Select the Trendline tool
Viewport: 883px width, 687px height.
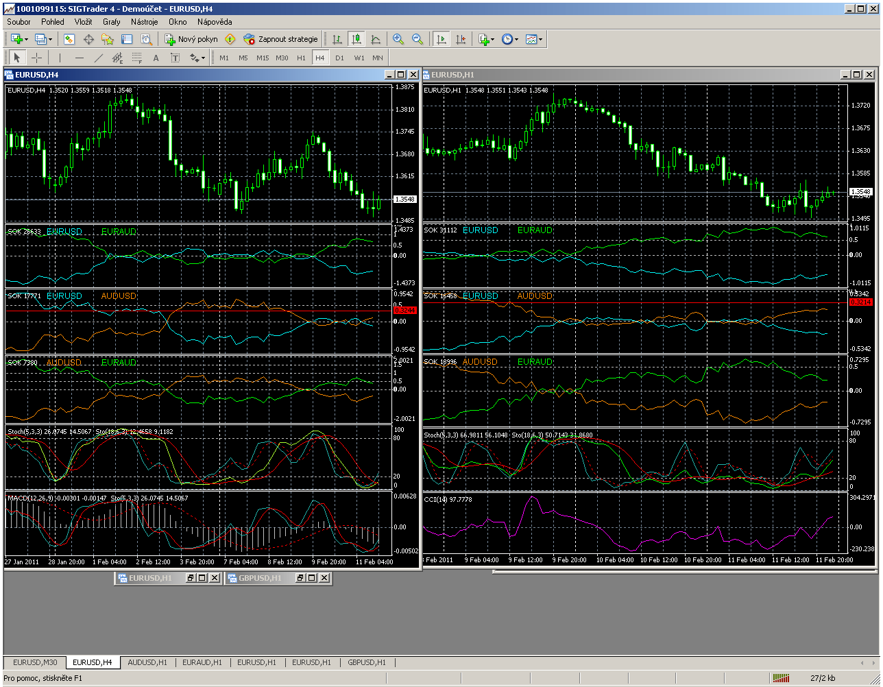pyautogui.click(x=99, y=58)
